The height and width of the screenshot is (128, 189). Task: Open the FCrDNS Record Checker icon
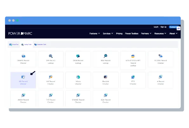160,56
